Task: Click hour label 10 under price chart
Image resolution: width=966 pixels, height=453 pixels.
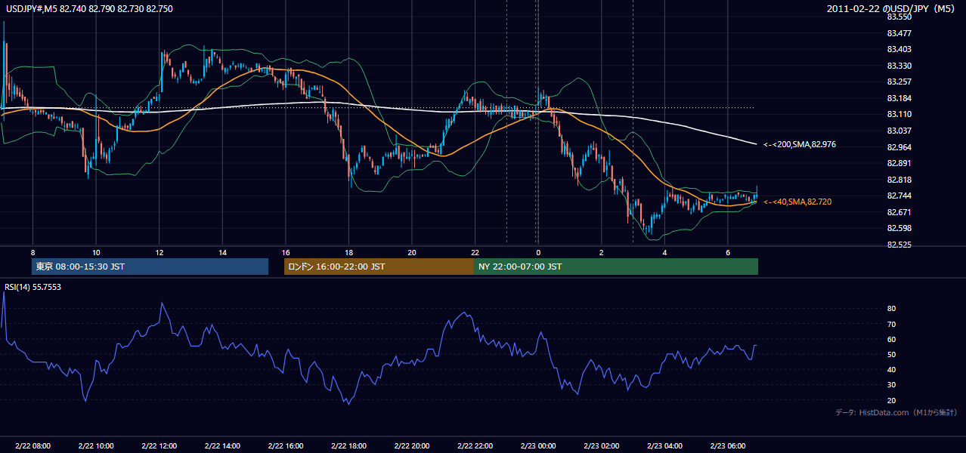Action: pyautogui.click(x=96, y=252)
